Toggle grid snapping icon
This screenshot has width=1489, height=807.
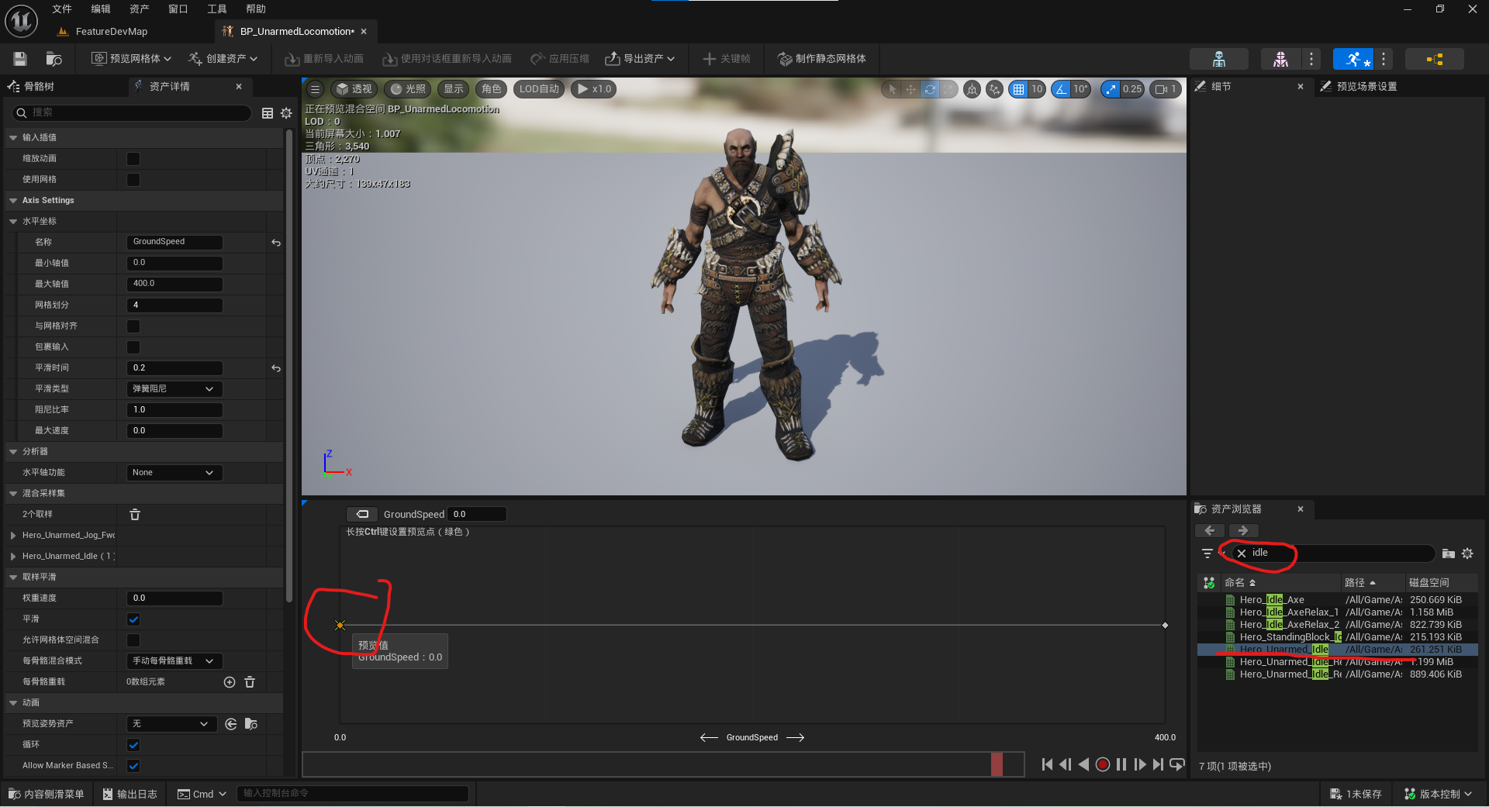coord(1018,89)
